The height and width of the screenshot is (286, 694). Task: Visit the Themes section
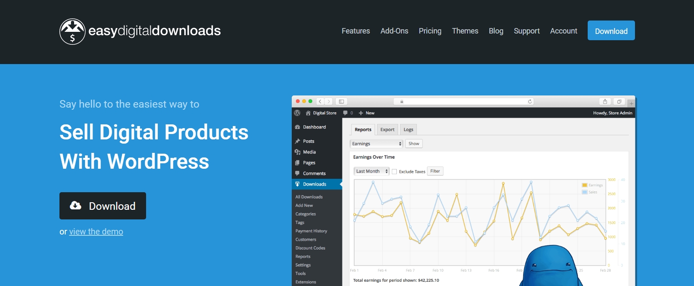click(x=465, y=31)
